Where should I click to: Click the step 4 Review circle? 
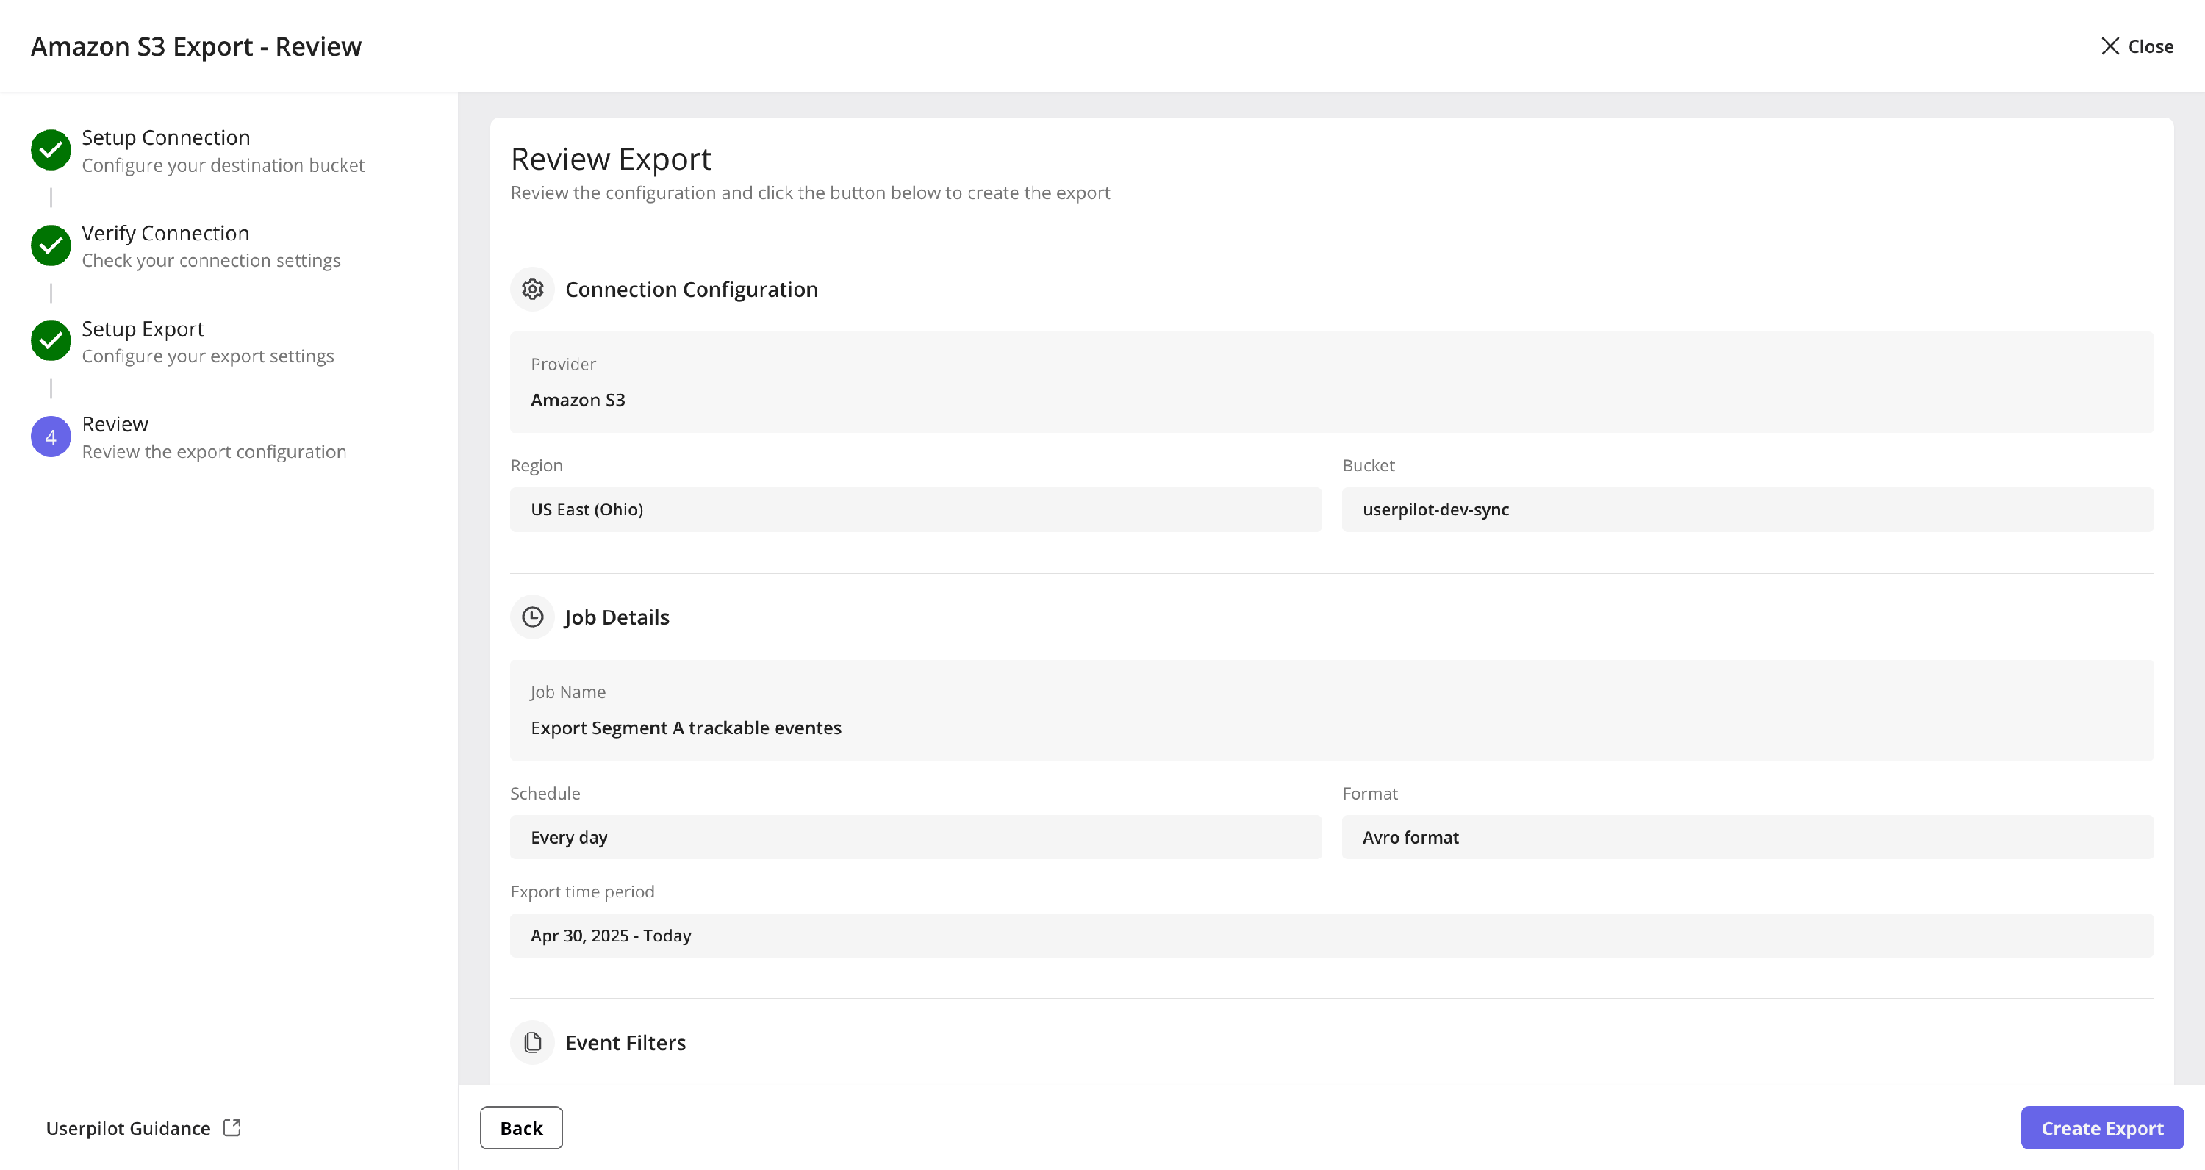51,437
